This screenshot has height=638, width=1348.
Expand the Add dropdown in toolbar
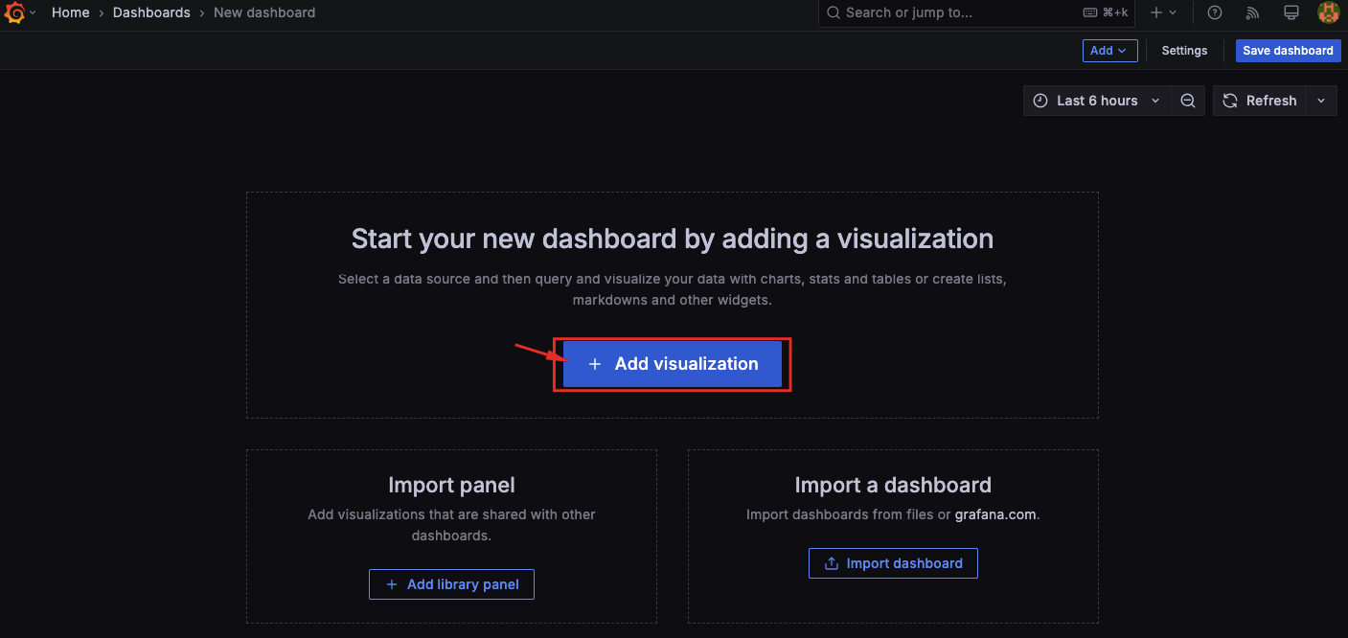coord(1109,50)
